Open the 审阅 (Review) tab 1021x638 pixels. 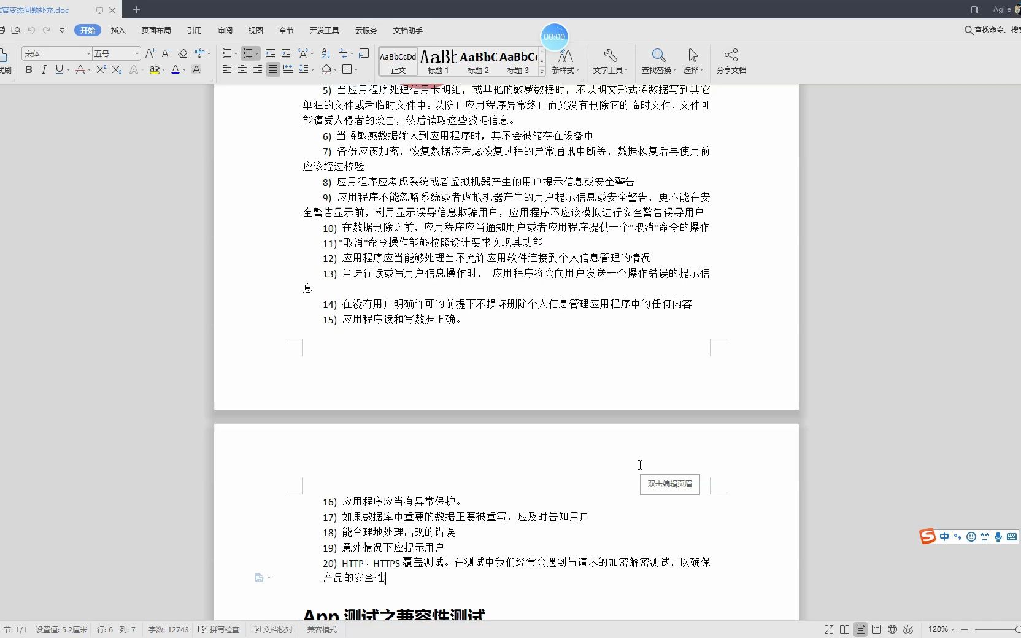225,30
